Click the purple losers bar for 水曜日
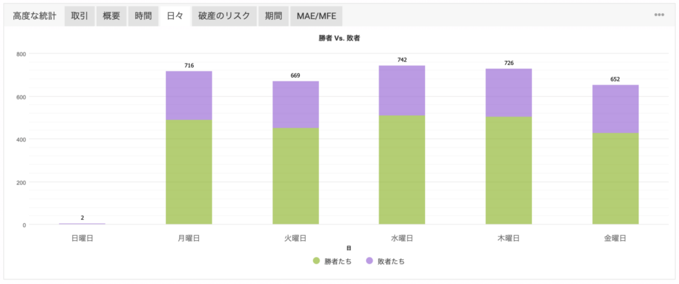 pos(402,90)
